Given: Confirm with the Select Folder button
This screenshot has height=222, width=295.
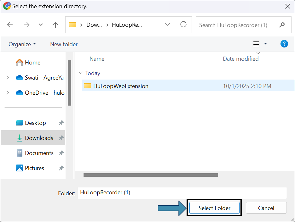Looking at the screenshot, I should (x=214, y=208).
